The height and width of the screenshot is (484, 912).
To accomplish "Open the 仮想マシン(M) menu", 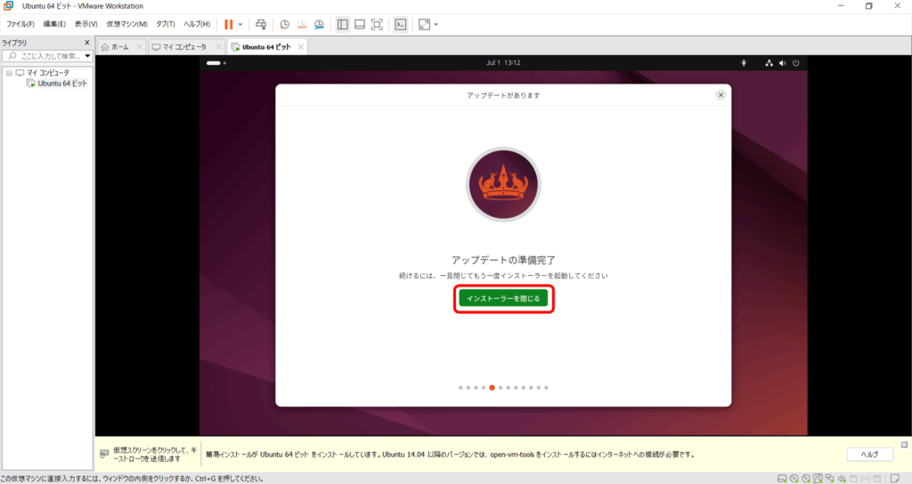I will 126,24.
